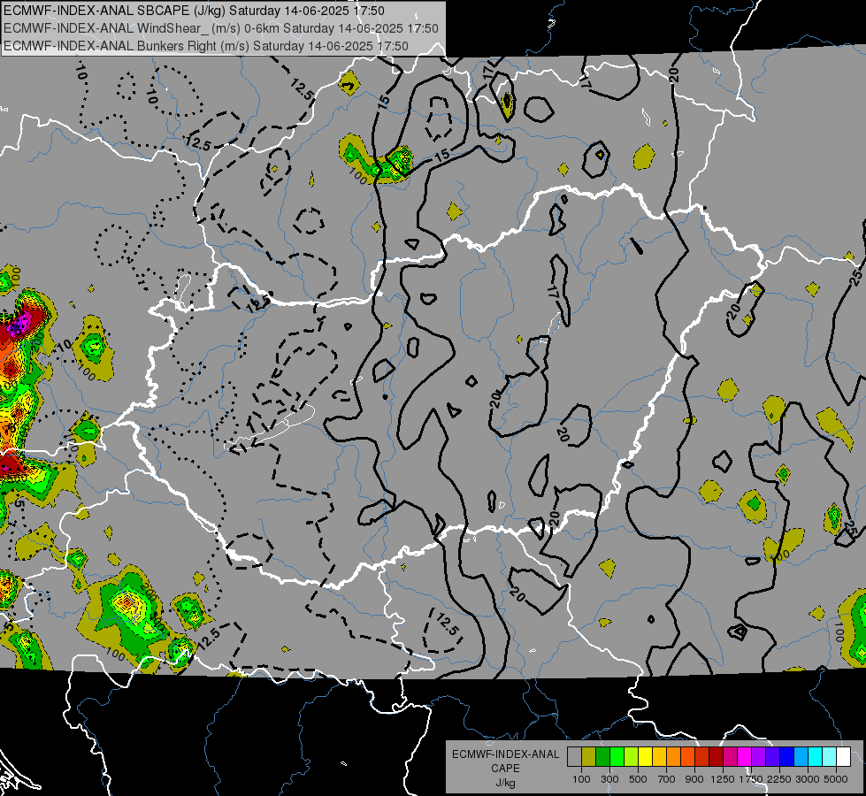
Task: Click the 1750 tick label in the legend
Action: (x=751, y=779)
